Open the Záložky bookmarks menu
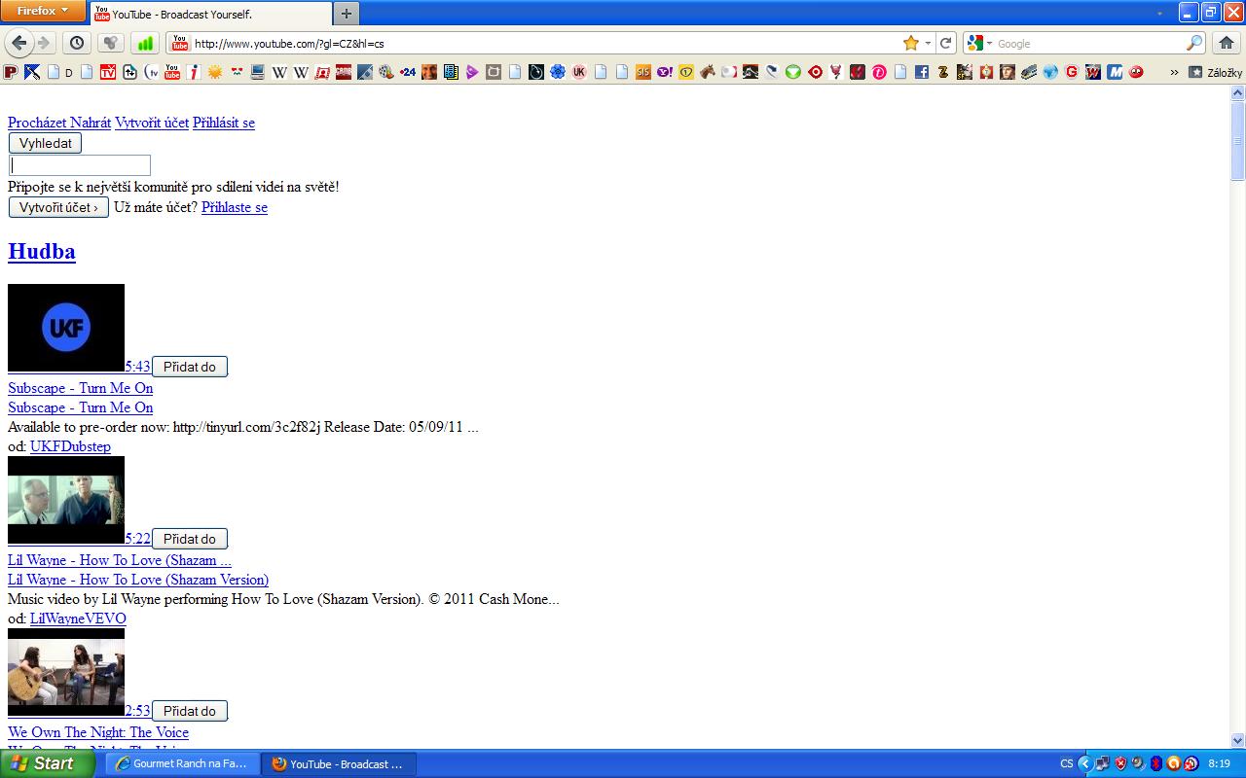This screenshot has height=778, width=1246. [x=1215, y=72]
